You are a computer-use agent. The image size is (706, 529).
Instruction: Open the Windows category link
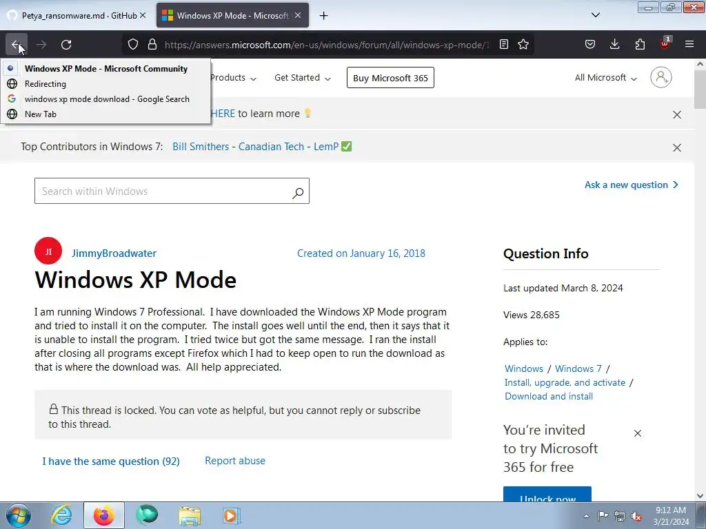[x=524, y=369]
